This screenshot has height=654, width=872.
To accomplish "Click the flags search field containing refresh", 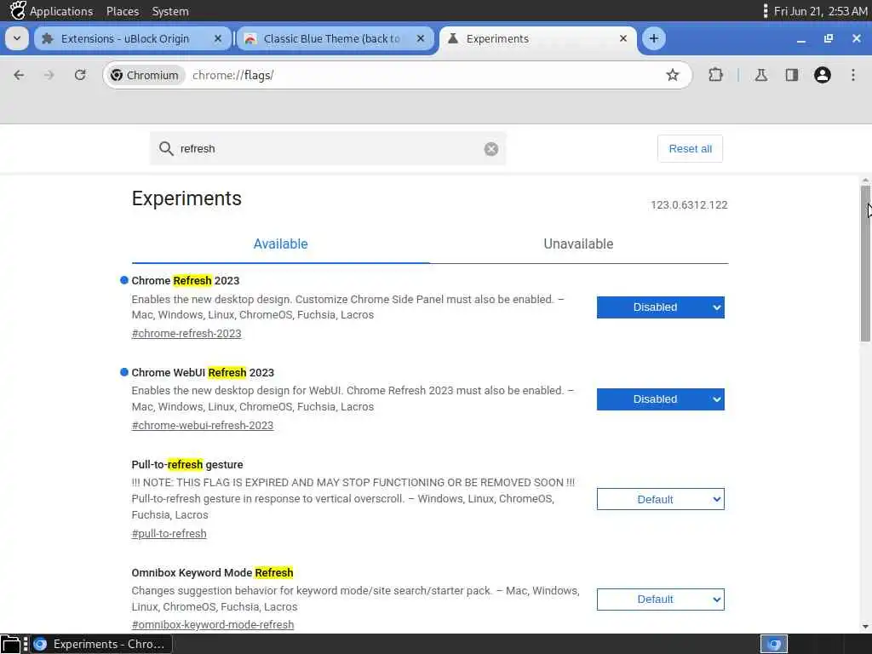I will tap(328, 148).
